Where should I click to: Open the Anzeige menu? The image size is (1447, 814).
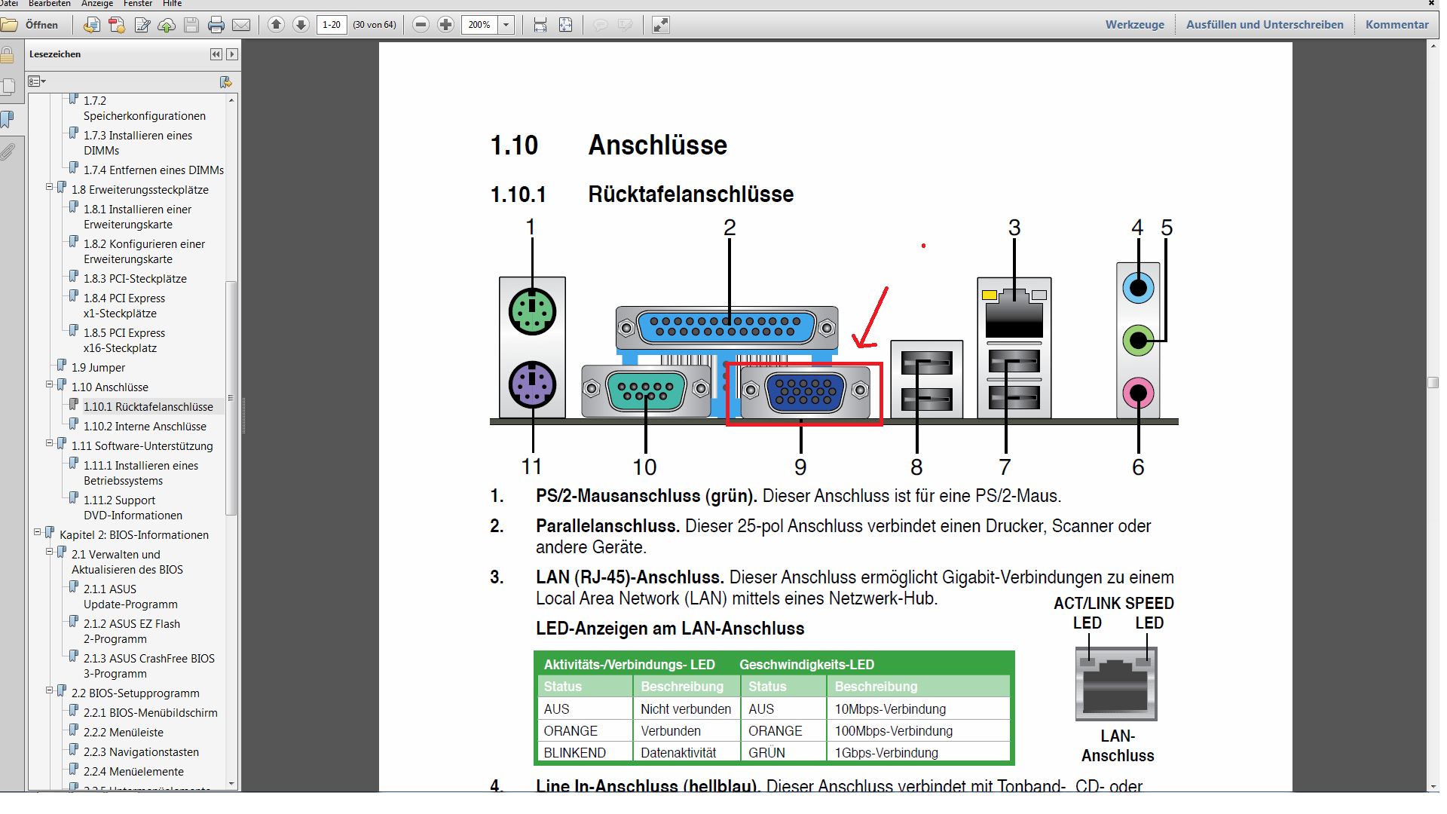[97, 4]
